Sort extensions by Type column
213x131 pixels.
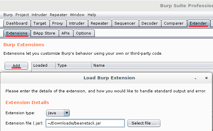[x=74, y=65]
